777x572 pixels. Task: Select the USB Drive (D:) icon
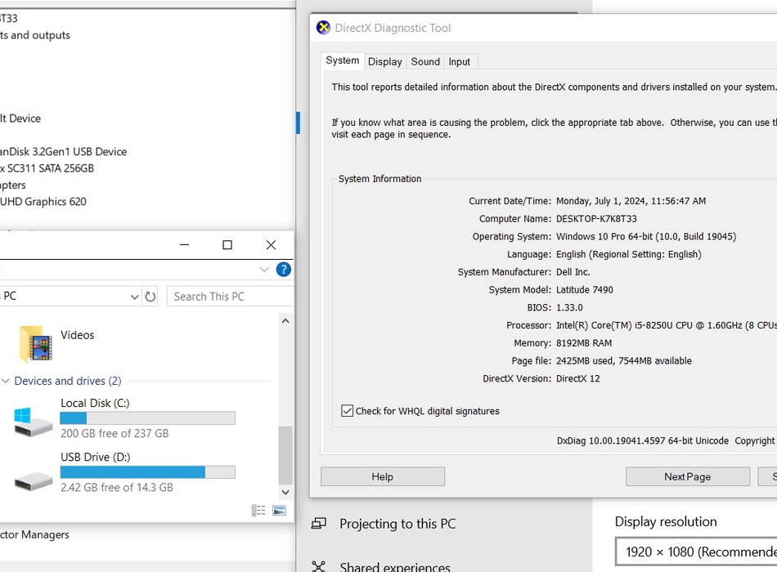click(x=34, y=480)
